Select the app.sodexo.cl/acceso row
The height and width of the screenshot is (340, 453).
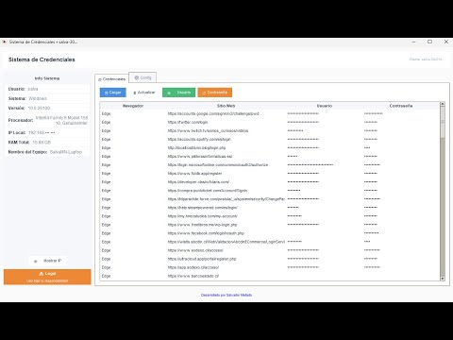click(x=270, y=267)
